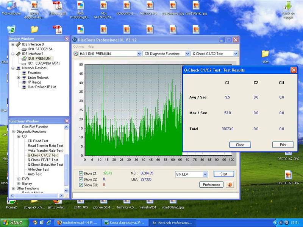Viewport: 303px width, 227px height.
Task: Open the Windows Start menu
Action: click(14, 223)
